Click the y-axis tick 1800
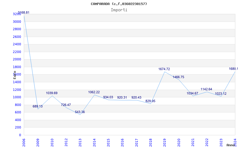The width and height of the screenshot is (238, 148). click(17, 67)
